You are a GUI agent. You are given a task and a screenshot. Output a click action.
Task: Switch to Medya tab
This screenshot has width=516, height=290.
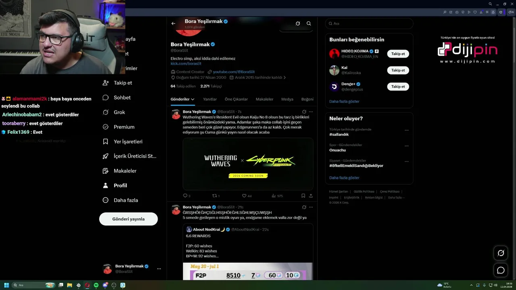click(287, 99)
